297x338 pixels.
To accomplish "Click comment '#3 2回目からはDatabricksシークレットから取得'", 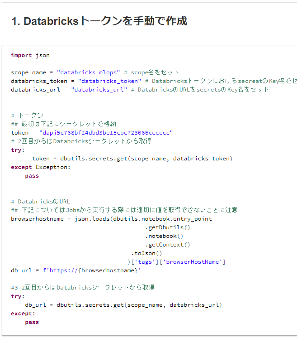I will pyautogui.click(x=83, y=288).
